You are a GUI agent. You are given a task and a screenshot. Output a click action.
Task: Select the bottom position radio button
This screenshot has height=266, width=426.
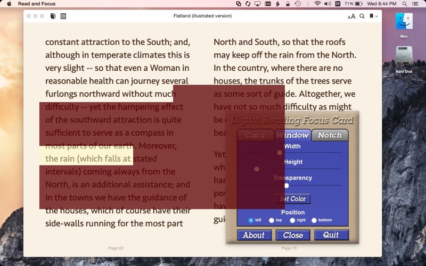coord(314,220)
